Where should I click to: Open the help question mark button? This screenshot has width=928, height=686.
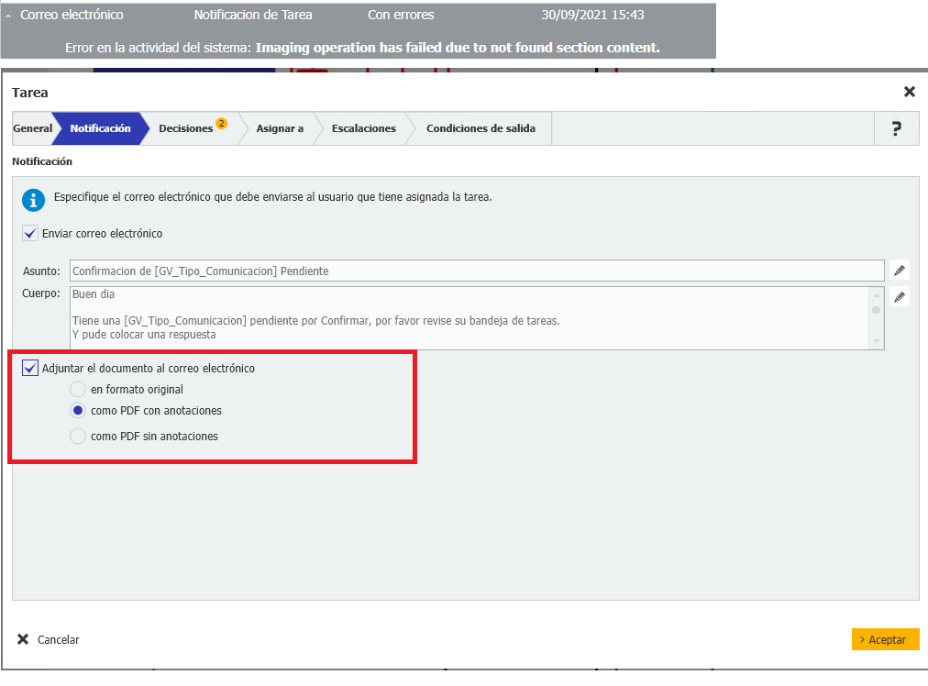tap(896, 129)
